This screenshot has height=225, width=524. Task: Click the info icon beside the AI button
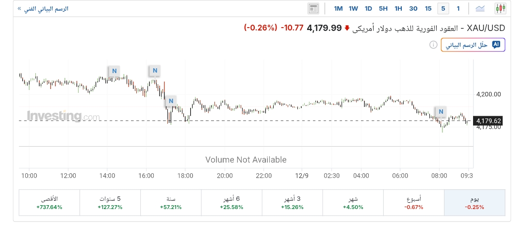(x=433, y=45)
